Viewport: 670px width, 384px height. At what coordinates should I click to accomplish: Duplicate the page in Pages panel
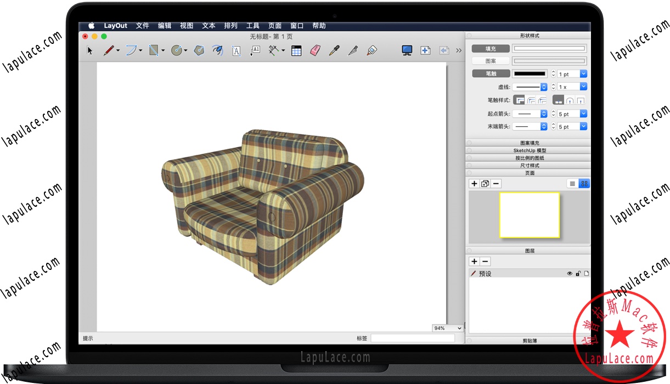485,184
